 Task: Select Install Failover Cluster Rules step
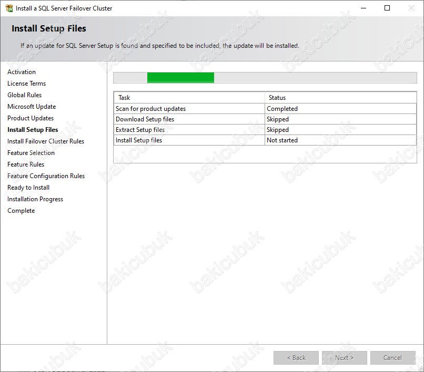pos(46,141)
